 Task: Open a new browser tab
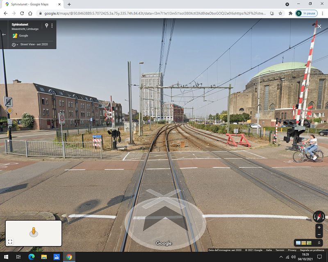click(x=69, y=4)
